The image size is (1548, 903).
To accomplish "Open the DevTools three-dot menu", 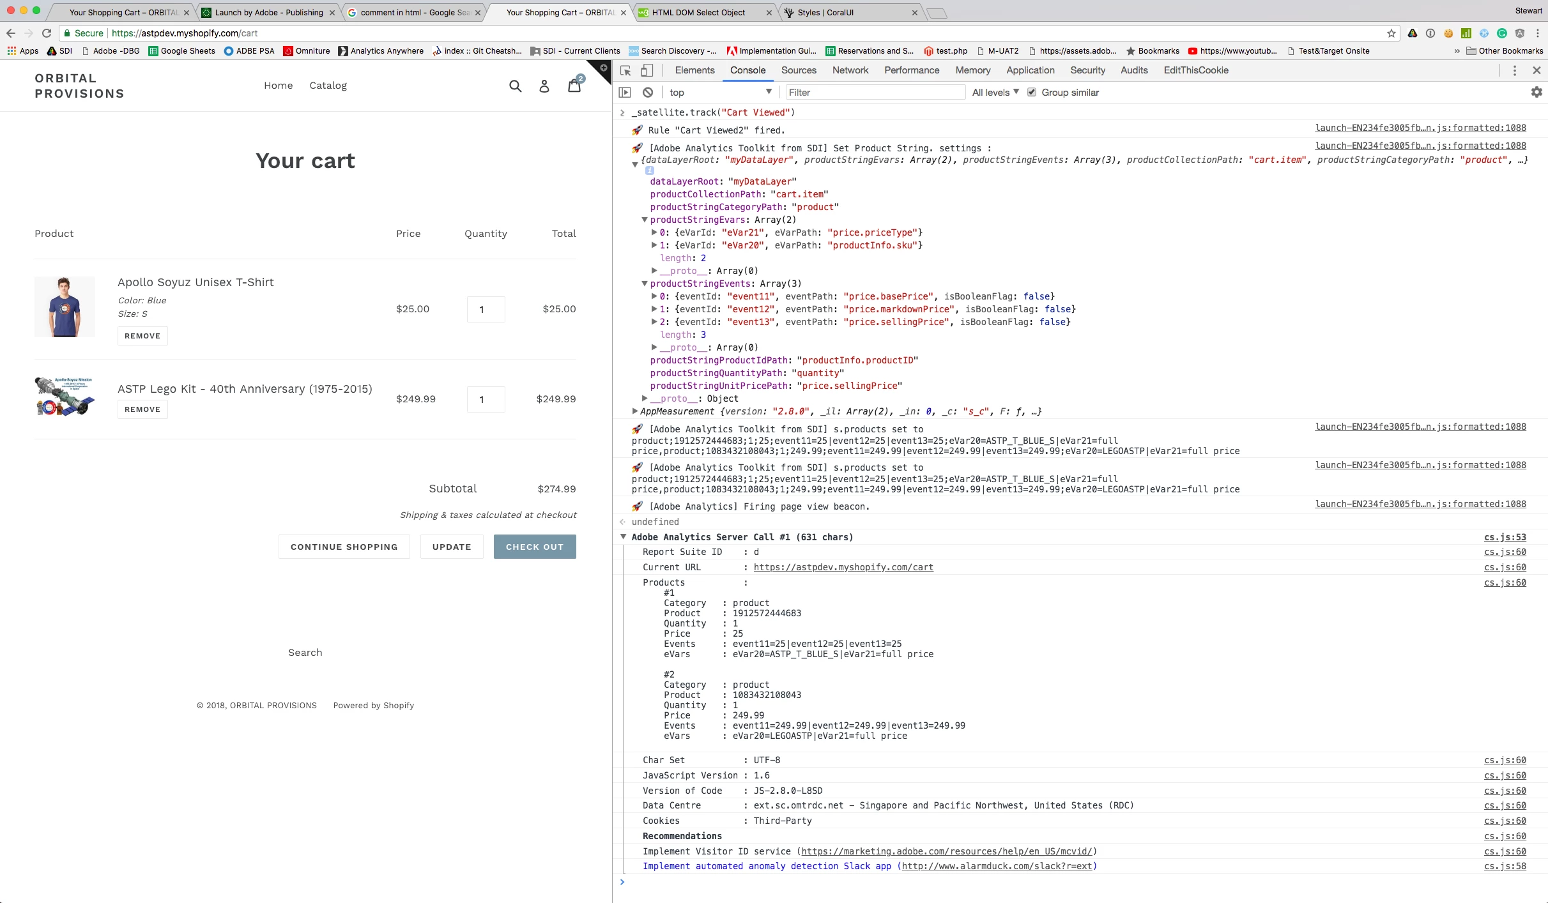I will click(1514, 71).
